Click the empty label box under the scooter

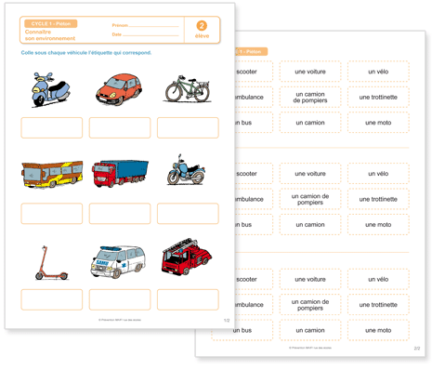52,127
